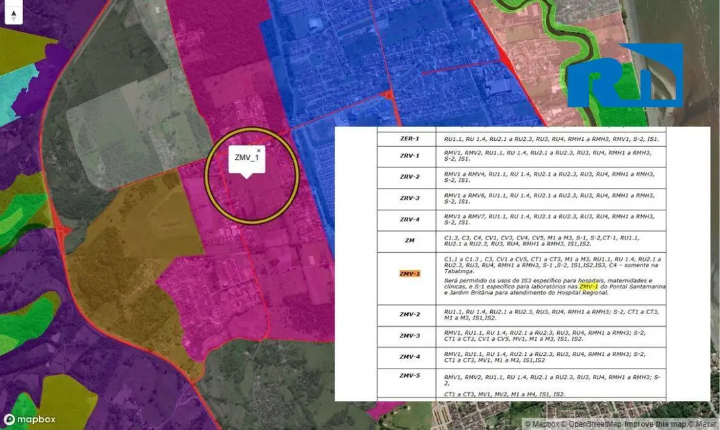
Task: Click the Mapbox logo
Action: [30, 419]
